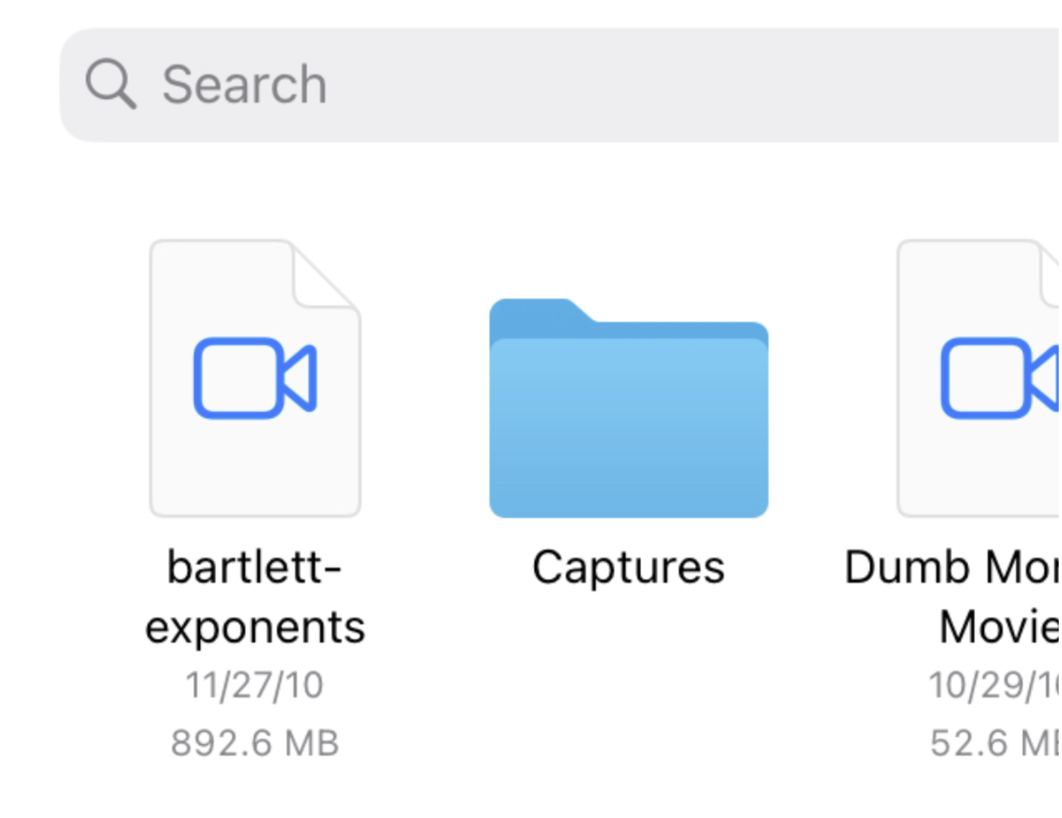This screenshot has width=1062, height=818.
Task: Click the magnifying glass search icon
Action: [x=111, y=84]
